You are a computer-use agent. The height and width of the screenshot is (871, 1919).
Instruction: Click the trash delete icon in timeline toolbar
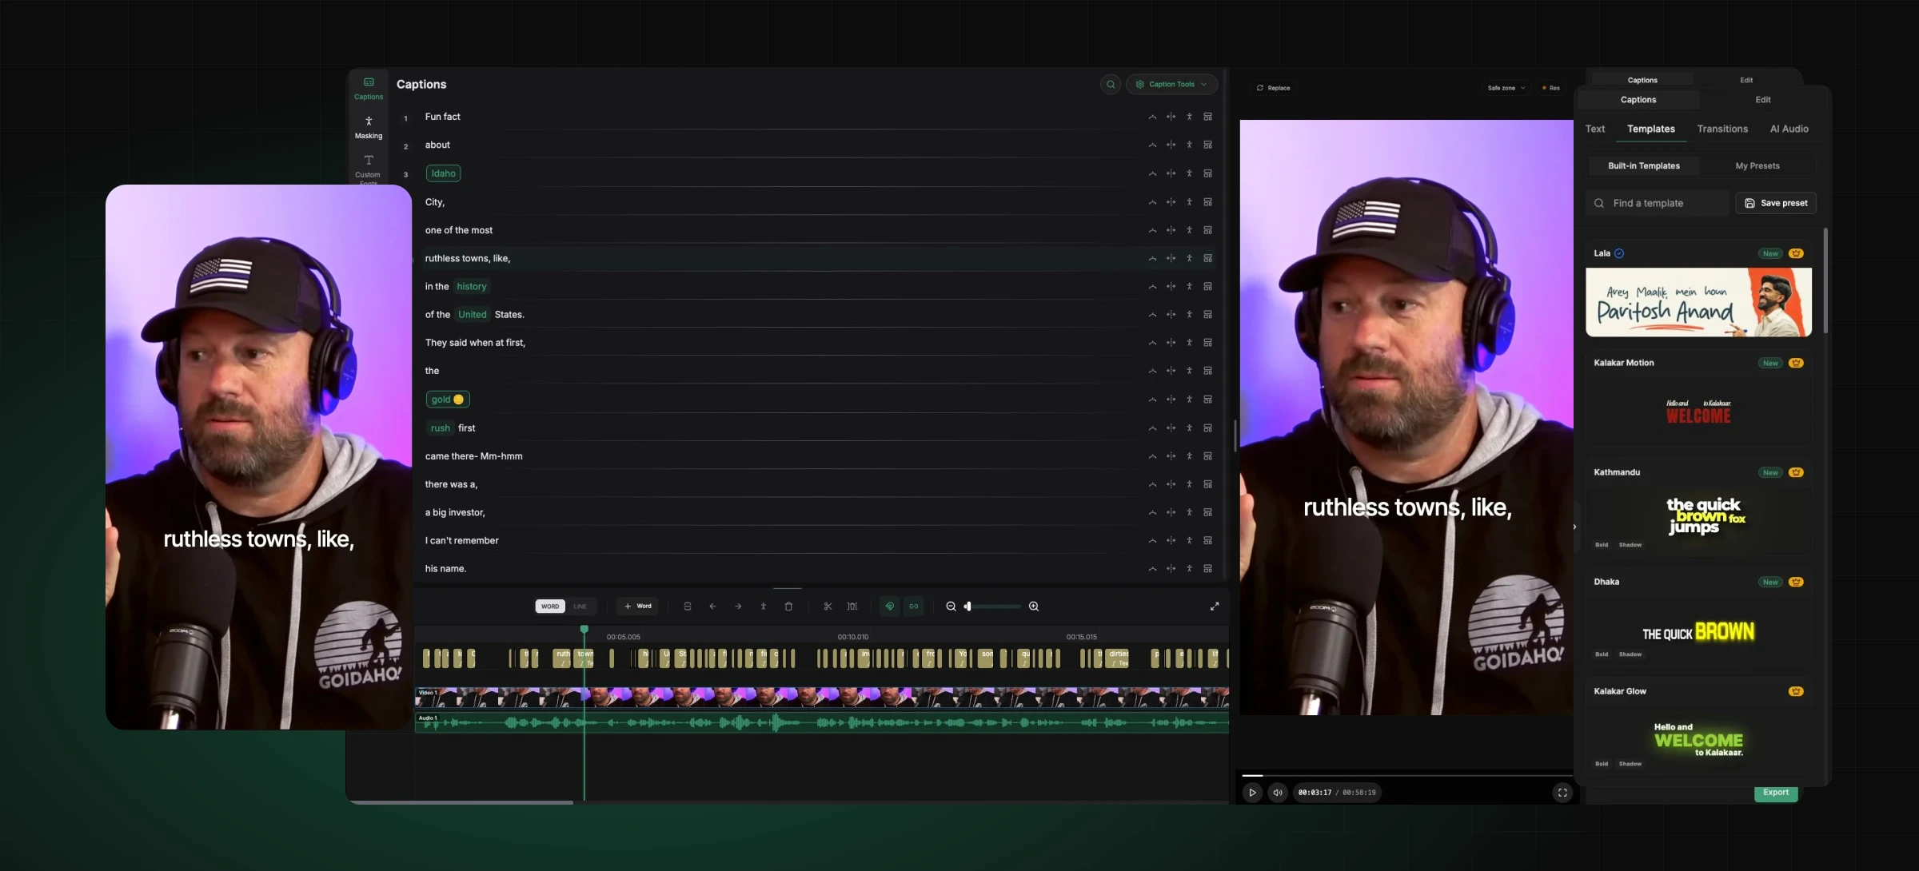pos(788,607)
